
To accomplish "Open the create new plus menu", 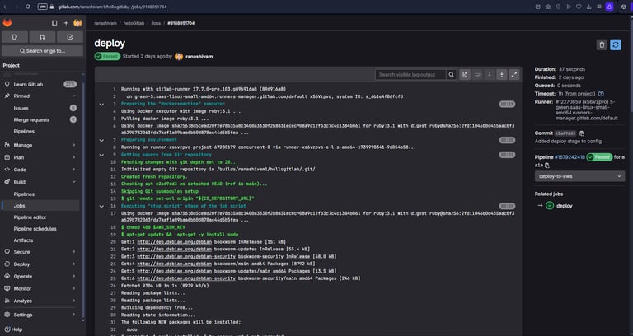I will pos(66,23).
